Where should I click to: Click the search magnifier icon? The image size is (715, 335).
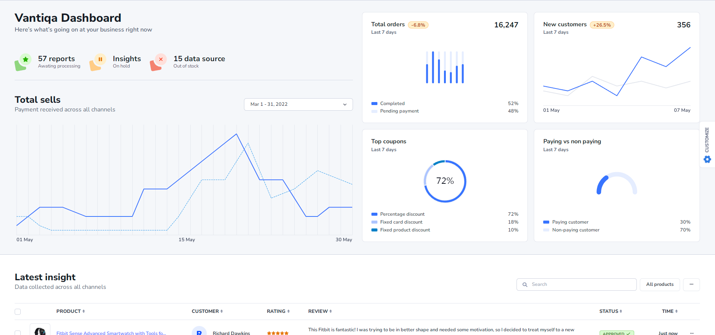click(525, 285)
